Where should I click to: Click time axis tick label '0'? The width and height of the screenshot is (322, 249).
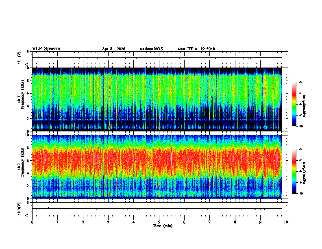tap(32, 222)
